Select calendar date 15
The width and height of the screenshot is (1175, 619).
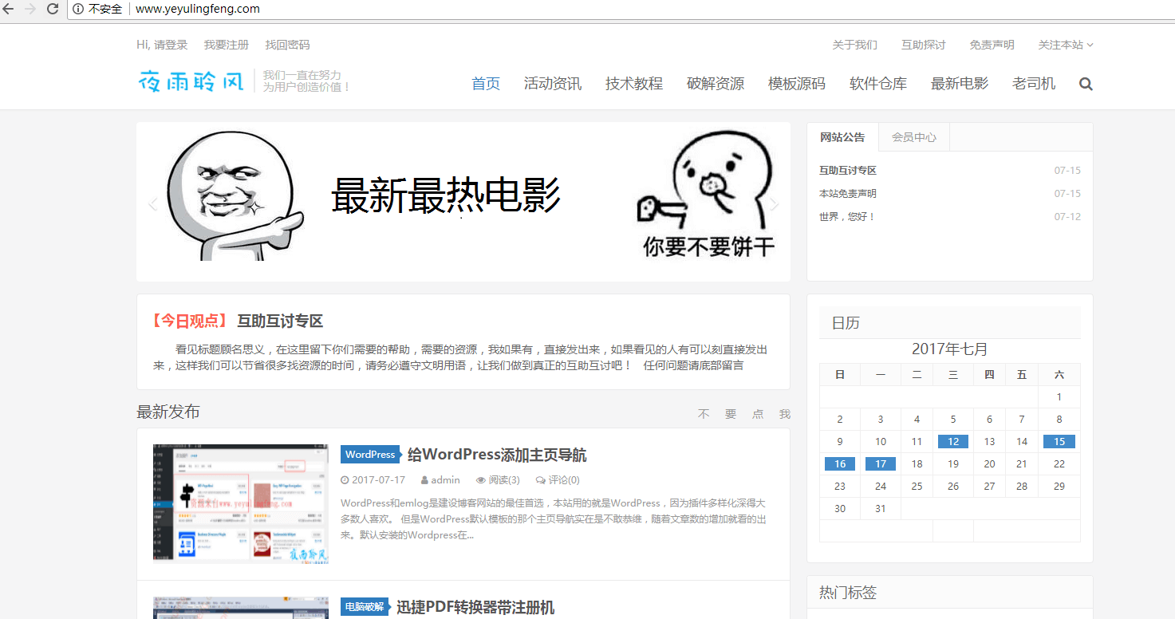[x=1059, y=442]
